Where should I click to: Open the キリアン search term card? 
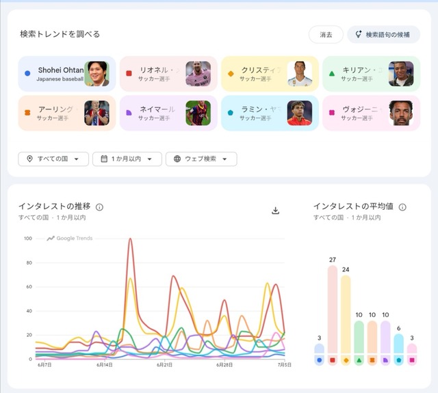pyautogui.click(x=371, y=74)
